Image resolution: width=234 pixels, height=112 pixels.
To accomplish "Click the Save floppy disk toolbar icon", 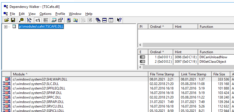I will [x=13, y=20].
